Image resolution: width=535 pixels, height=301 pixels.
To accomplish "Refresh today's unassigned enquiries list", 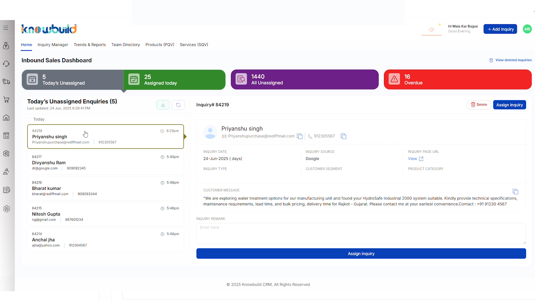I will (x=178, y=105).
